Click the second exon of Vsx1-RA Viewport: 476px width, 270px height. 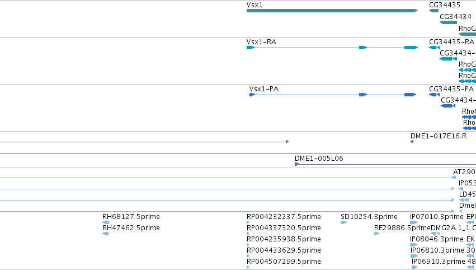tap(363, 48)
